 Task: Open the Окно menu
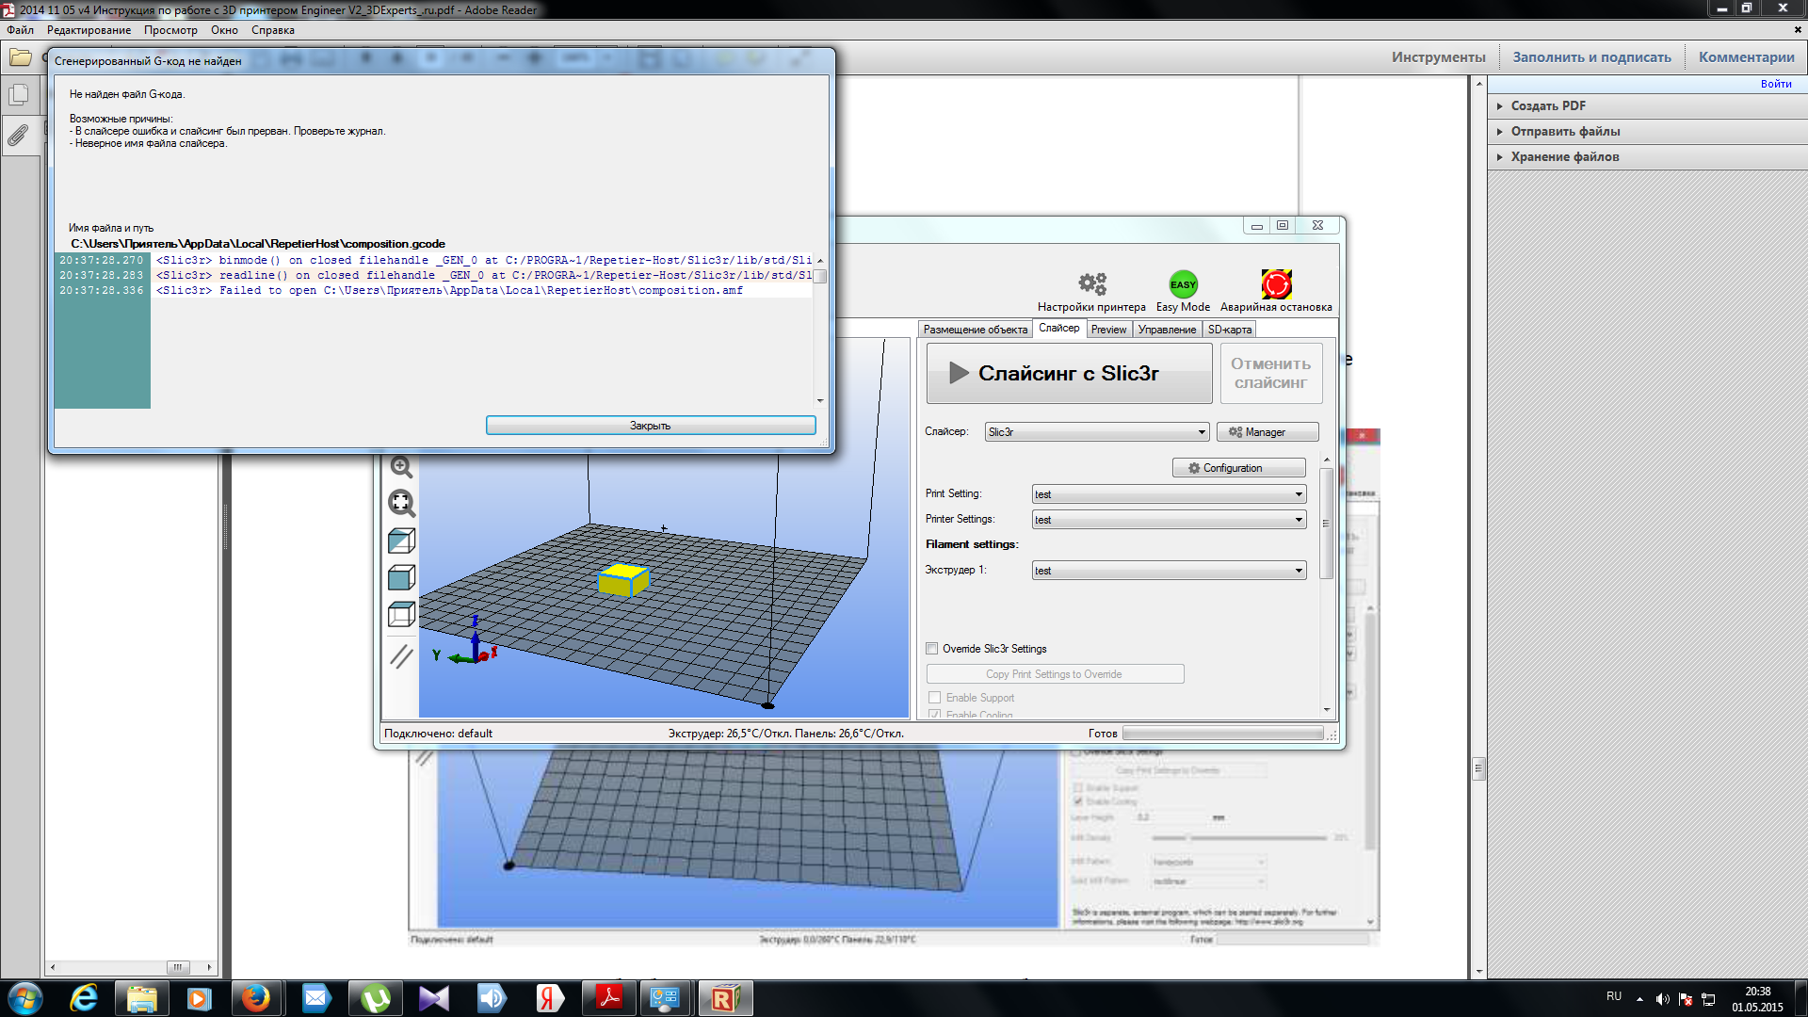(224, 30)
